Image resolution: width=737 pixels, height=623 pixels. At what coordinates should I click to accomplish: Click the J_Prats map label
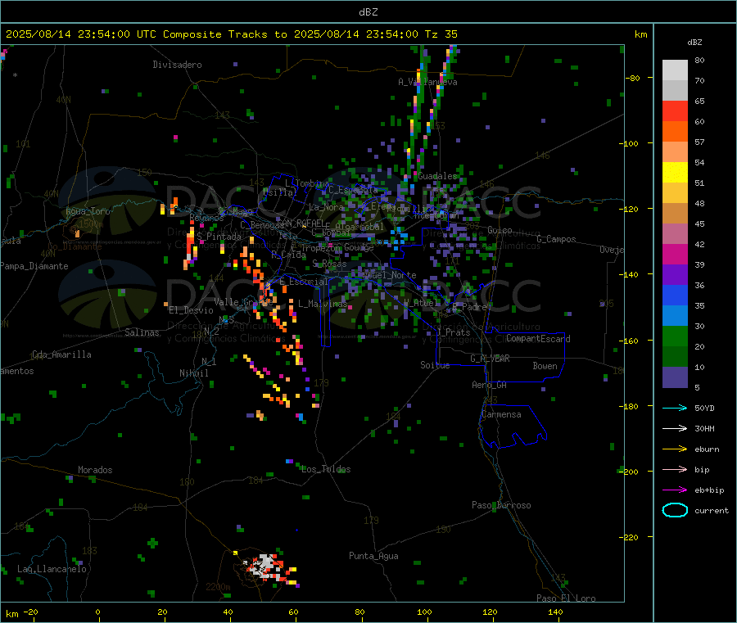point(454,332)
